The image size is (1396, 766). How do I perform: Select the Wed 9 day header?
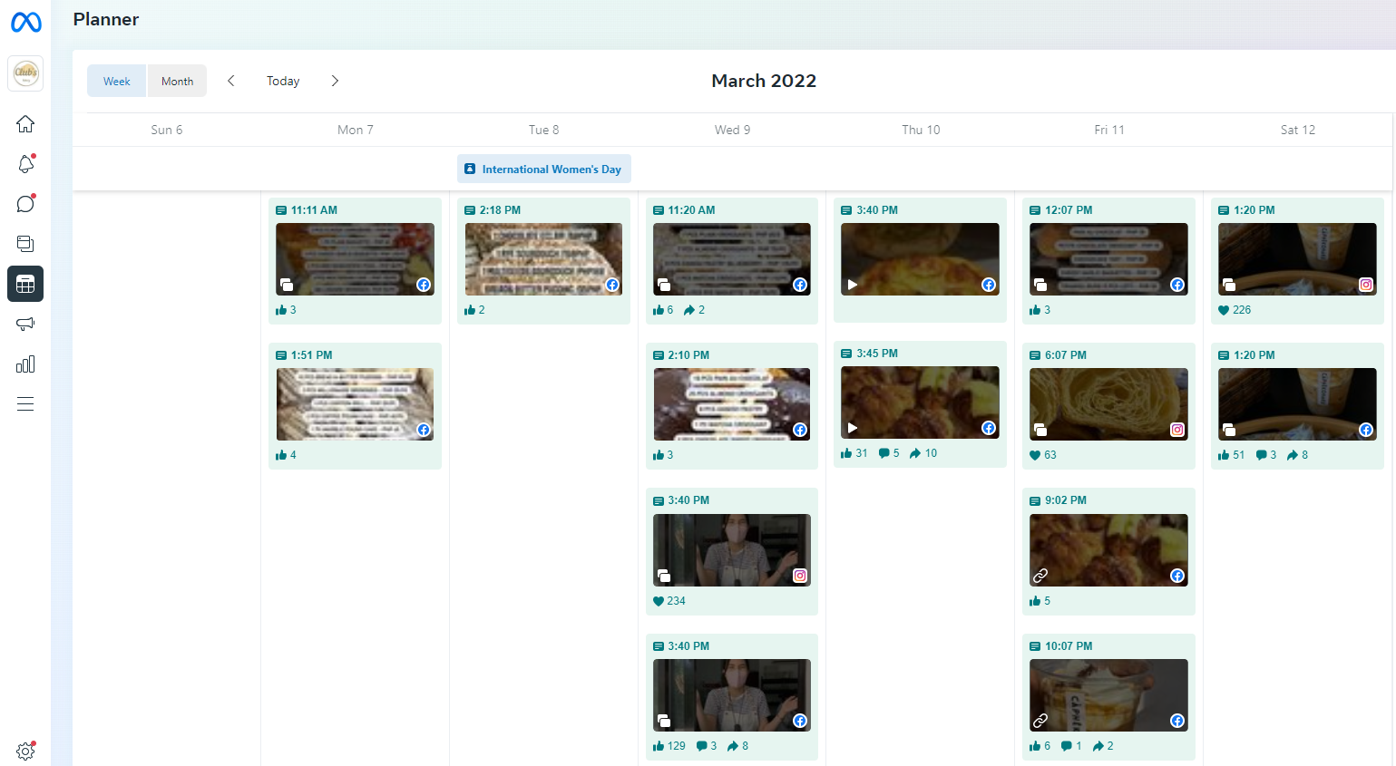733,130
